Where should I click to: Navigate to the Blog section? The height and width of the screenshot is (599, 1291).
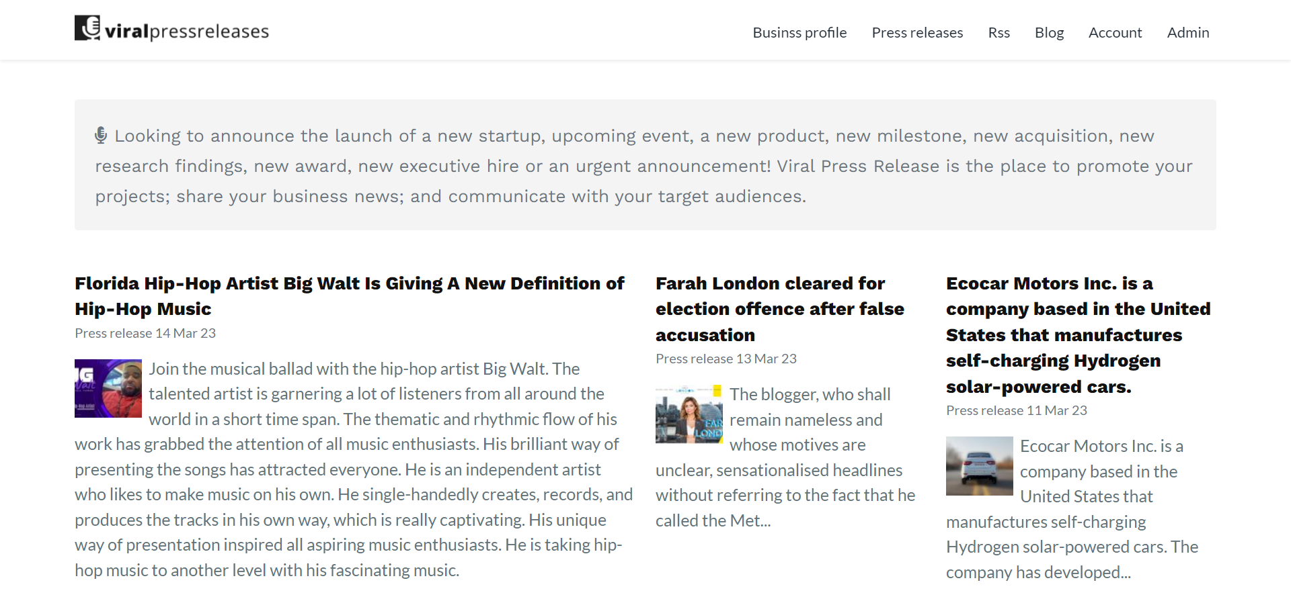[x=1049, y=32]
